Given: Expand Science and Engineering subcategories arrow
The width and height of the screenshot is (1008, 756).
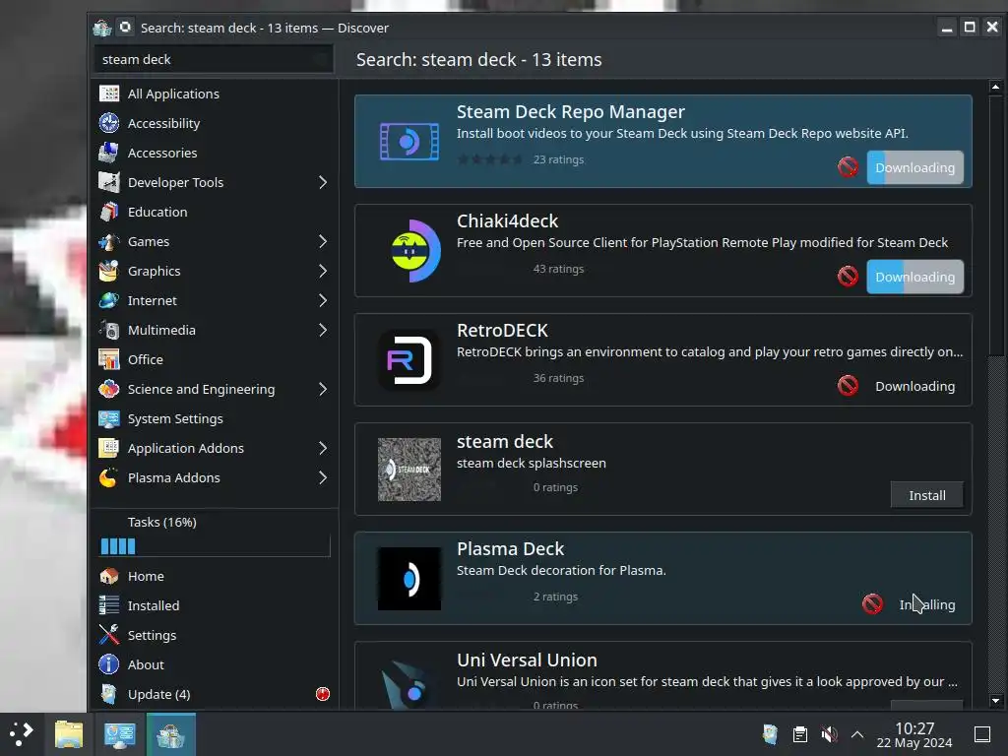Looking at the screenshot, I should [x=323, y=390].
